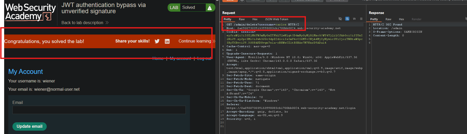This screenshot has height=134, width=467.
Task: Click the LAB Solved status badge
Action: click(191, 8)
